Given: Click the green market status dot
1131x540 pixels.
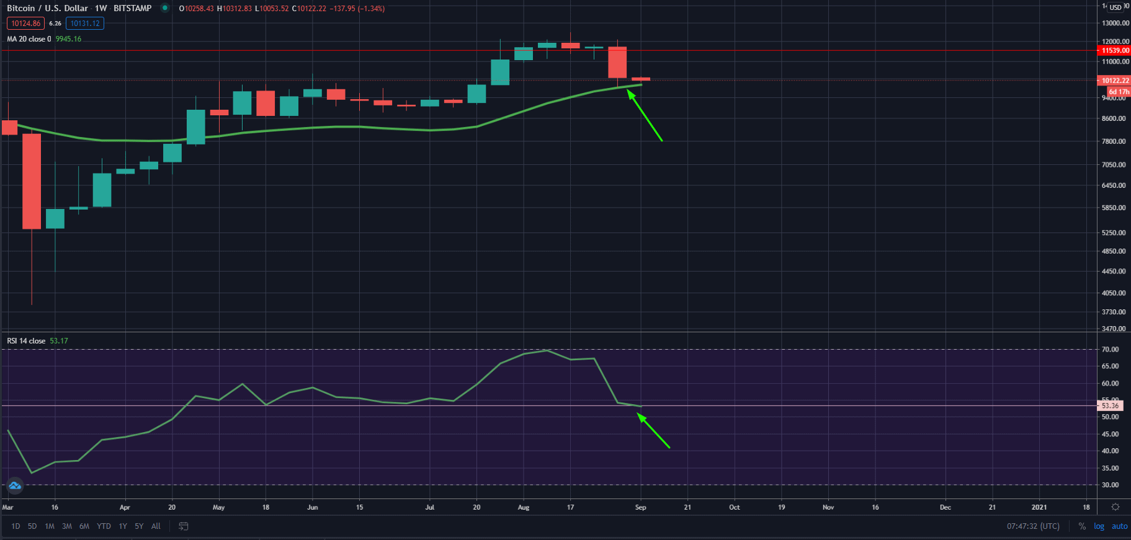Looking at the screenshot, I should tap(164, 8).
